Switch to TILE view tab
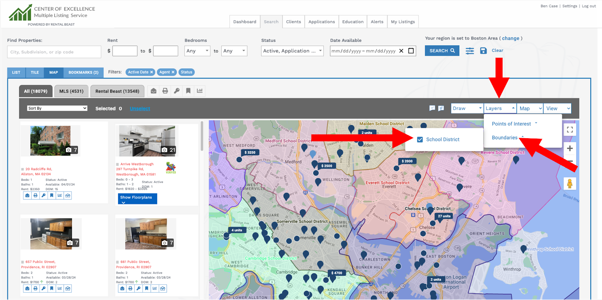The width and height of the screenshot is (602, 300). coord(35,72)
